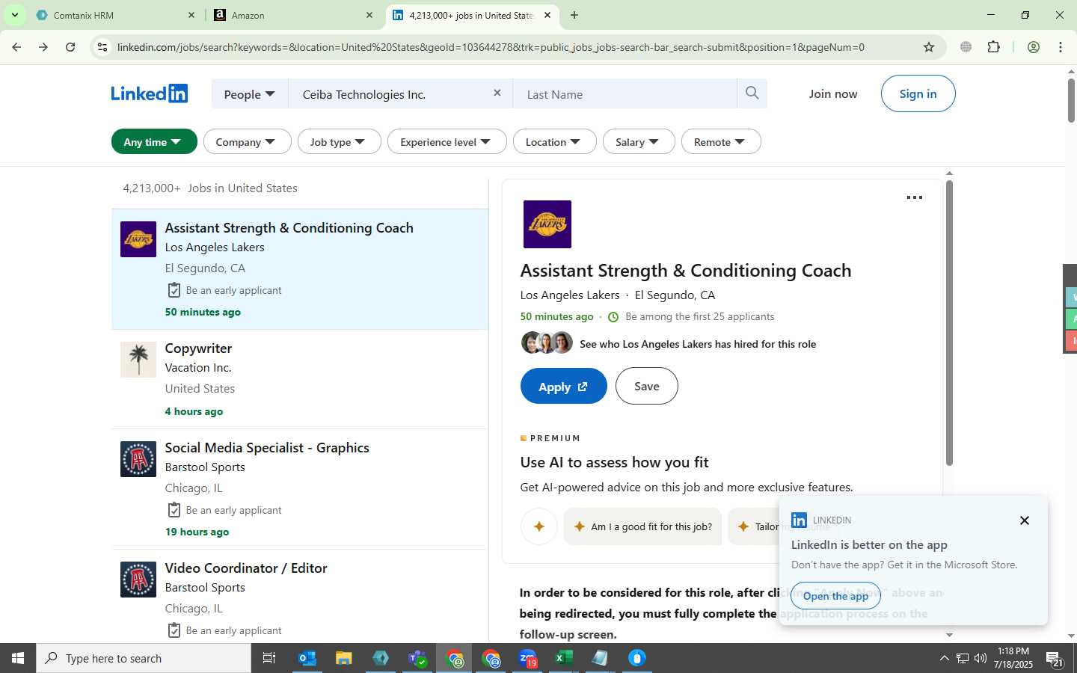Open the browser Extensions puzzle icon

coord(993,47)
